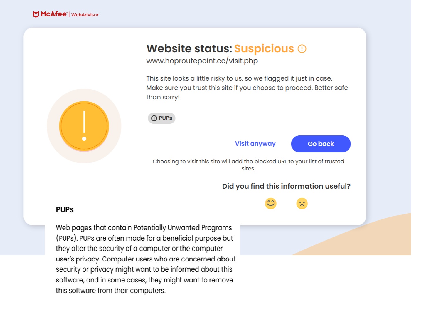Click the blue Go back button

click(x=321, y=144)
